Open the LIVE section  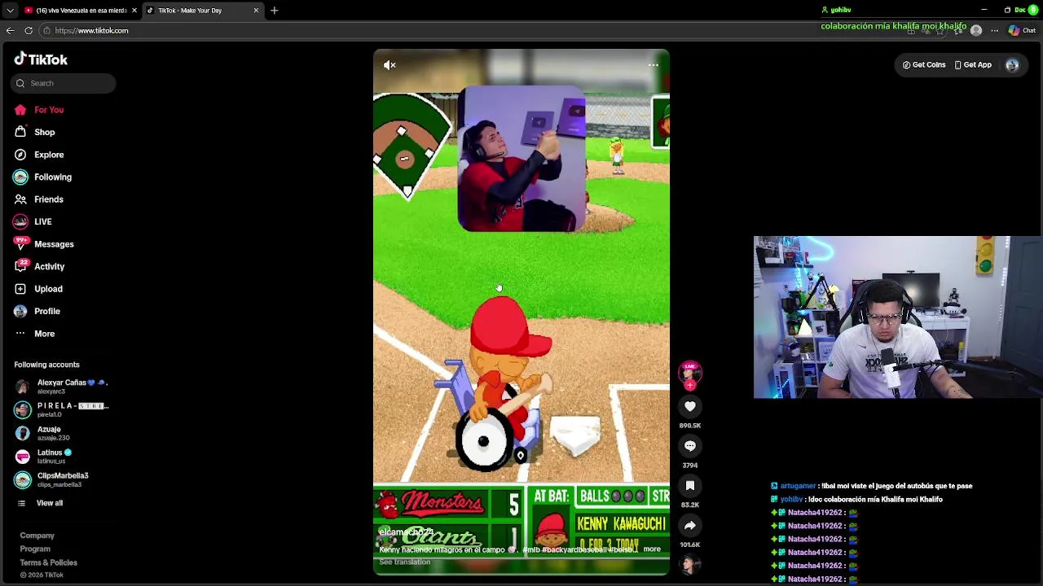click(43, 221)
